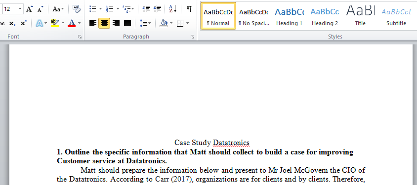Apply the yellow text highlight color

tap(55, 23)
